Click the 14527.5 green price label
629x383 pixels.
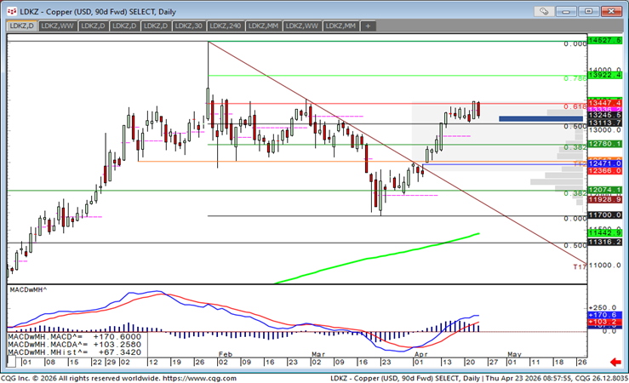(606, 41)
